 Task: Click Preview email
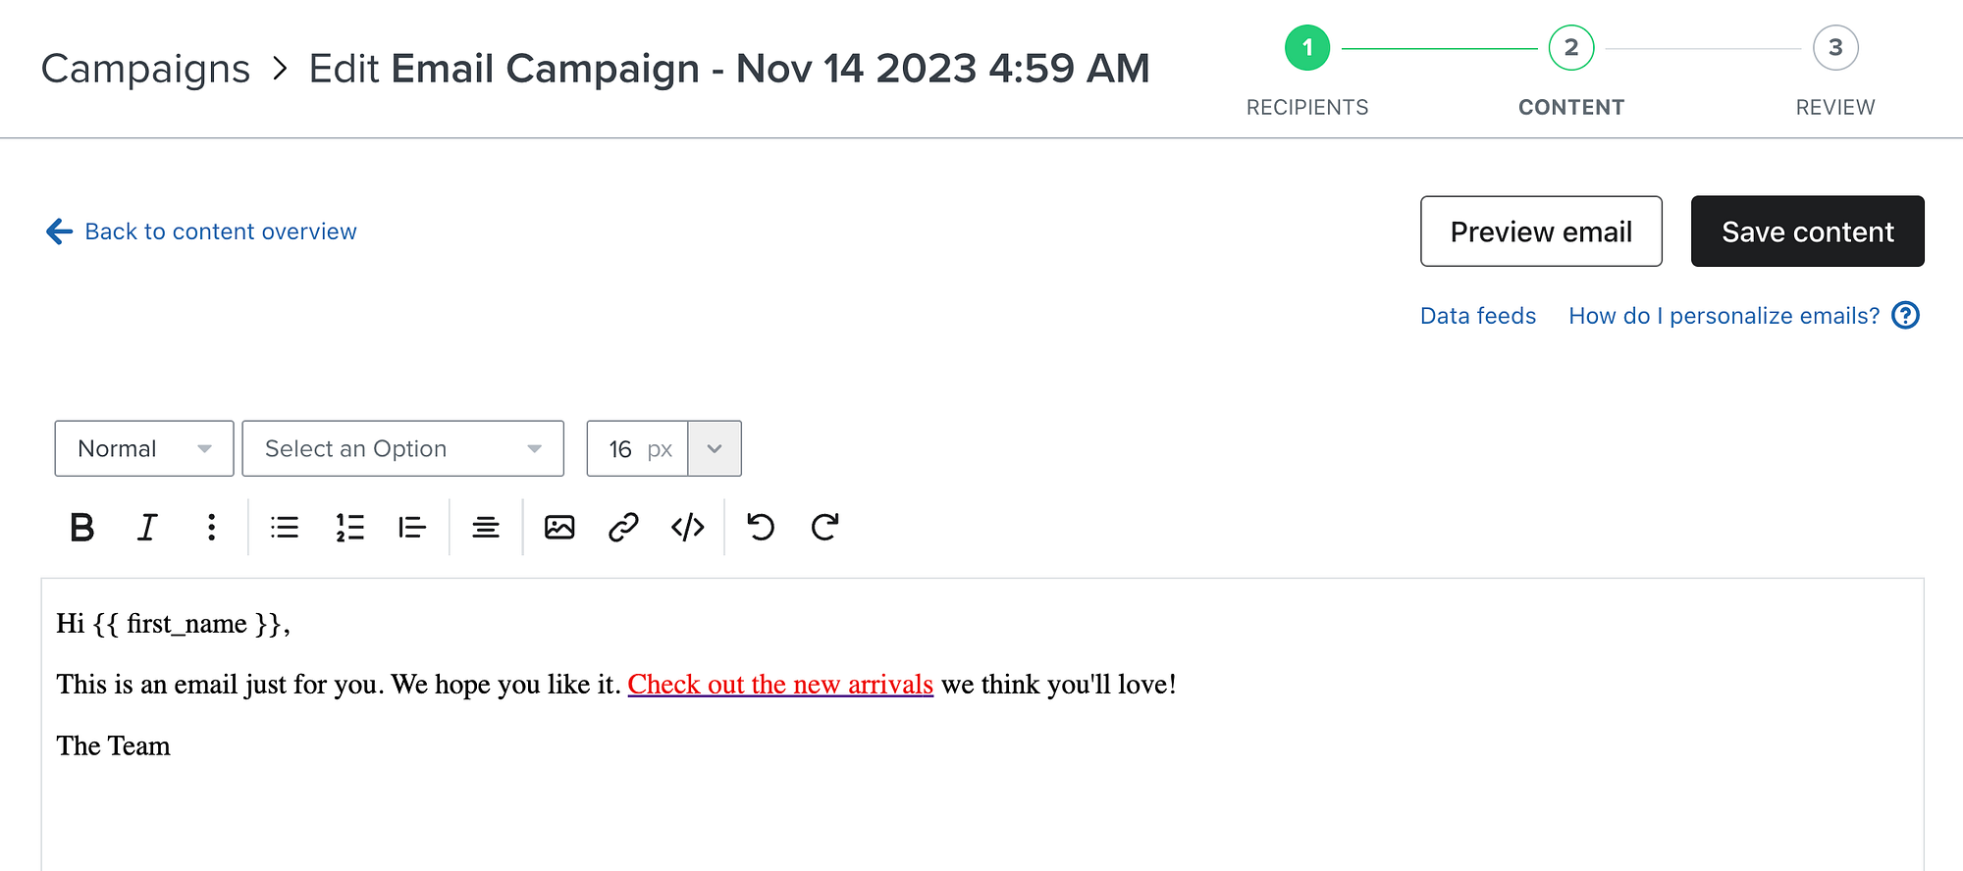(1541, 231)
